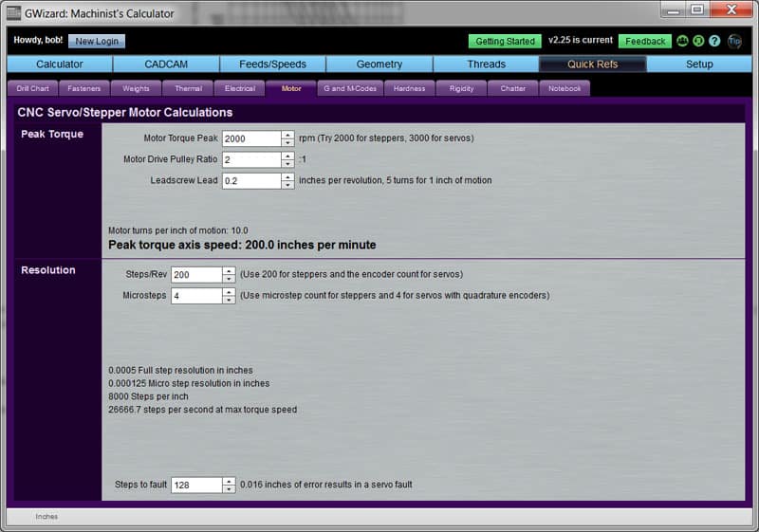Image resolution: width=759 pixels, height=532 pixels.
Task: Increase Motor Torque Peak with up arrow
Action: click(x=287, y=135)
